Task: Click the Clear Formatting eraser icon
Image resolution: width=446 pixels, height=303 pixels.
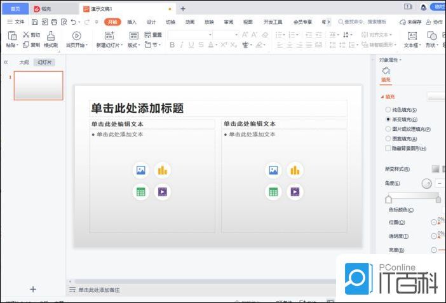Action: (265, 35)
